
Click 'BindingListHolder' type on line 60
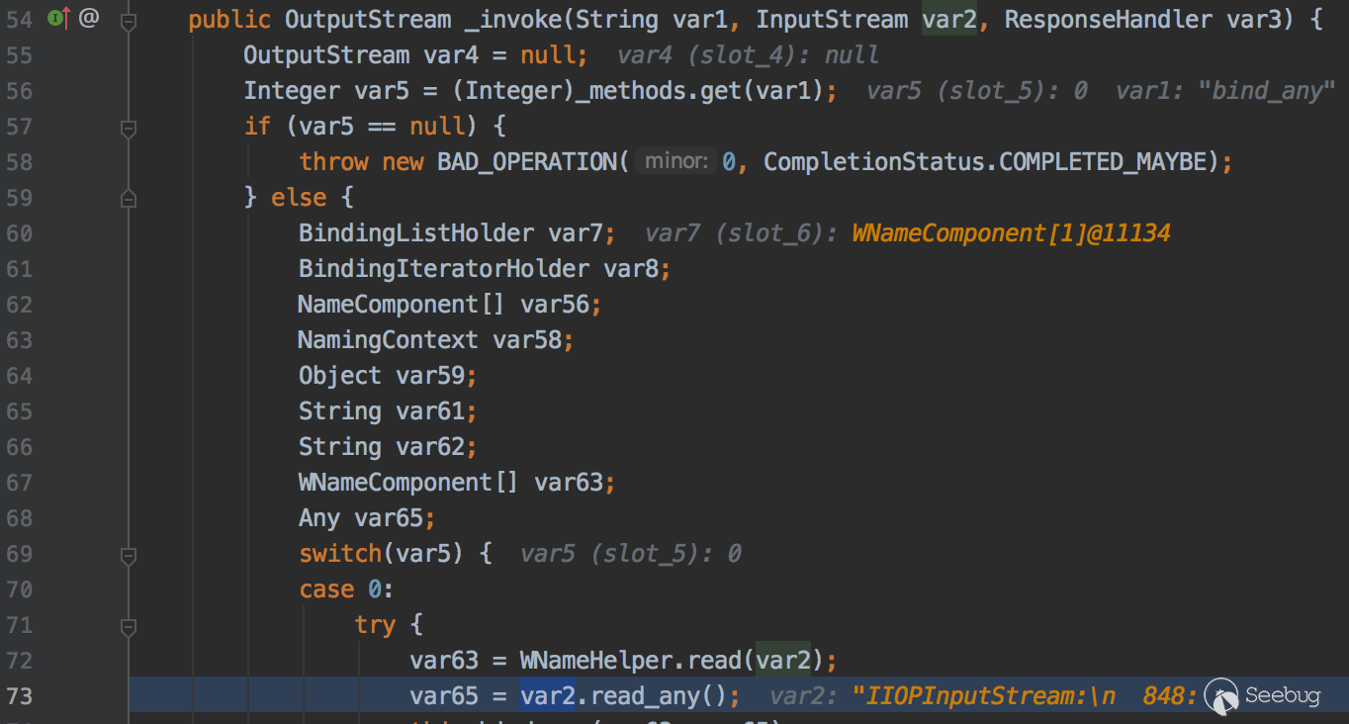point(416,232)
